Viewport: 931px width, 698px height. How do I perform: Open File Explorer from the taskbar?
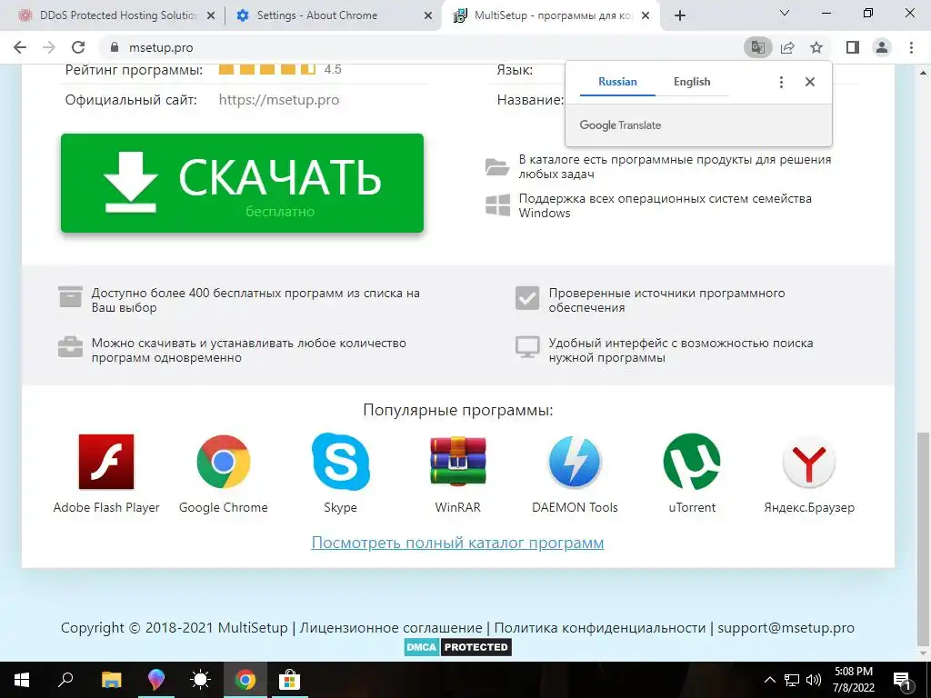click(111, 680)
